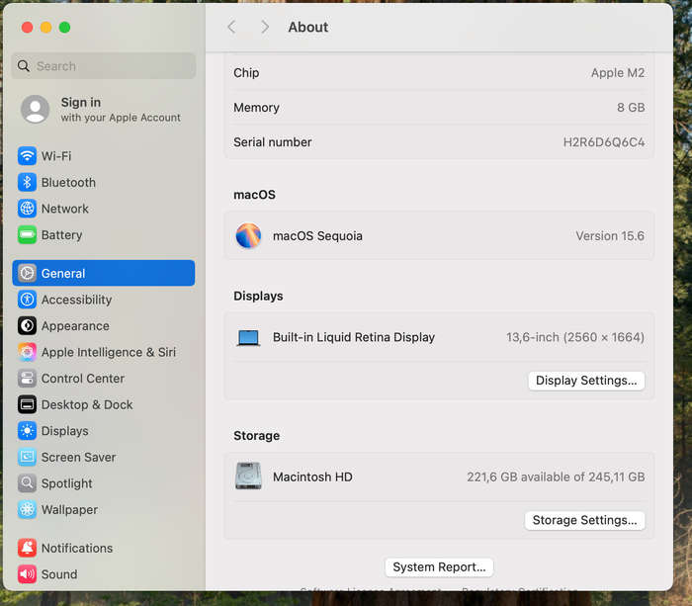Click the Memory label
This screenshot has height=606, width=692.
256,107
